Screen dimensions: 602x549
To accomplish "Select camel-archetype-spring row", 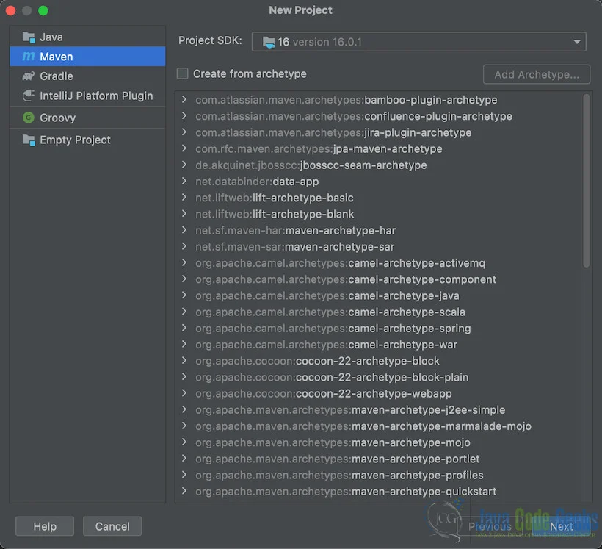I will click(x=380, y=328).
